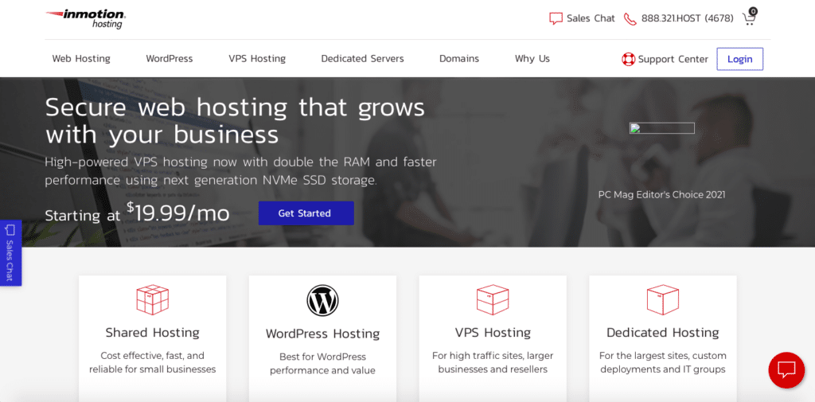Click the Get Started button

point(306,213)
